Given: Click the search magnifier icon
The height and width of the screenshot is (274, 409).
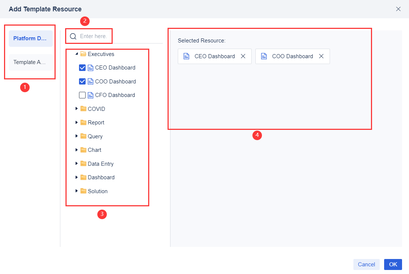Looking at the screenshot, I should click(x=73, y=36).
